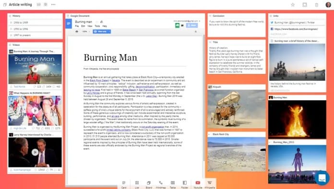This screenshot has width=334, height=189.
Task: Add a Mindmap from the bottom toolbar
Action: click(x=161, y=184)
